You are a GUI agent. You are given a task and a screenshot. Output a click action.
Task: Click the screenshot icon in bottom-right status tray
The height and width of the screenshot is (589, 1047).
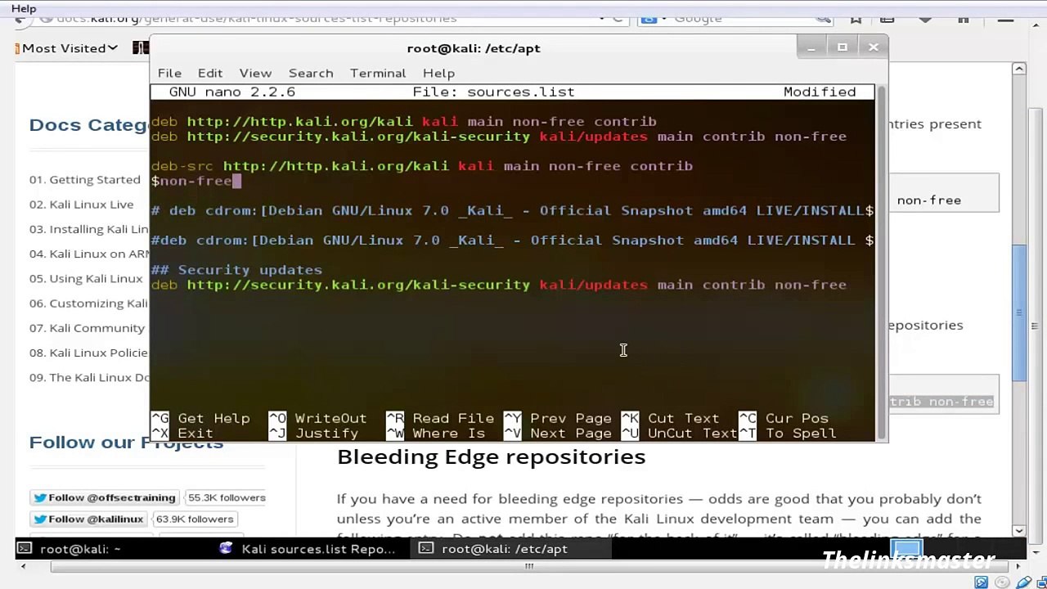pos(981,582)
